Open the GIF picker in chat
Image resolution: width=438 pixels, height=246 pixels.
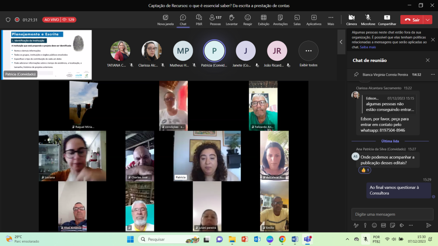pyautogui.click(x=383, y=225)
